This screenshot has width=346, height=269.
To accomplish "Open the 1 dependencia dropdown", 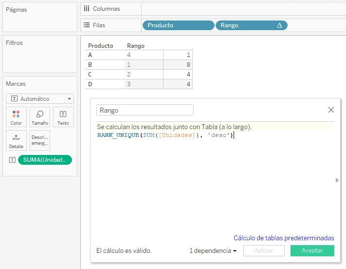I will (213, 250).
